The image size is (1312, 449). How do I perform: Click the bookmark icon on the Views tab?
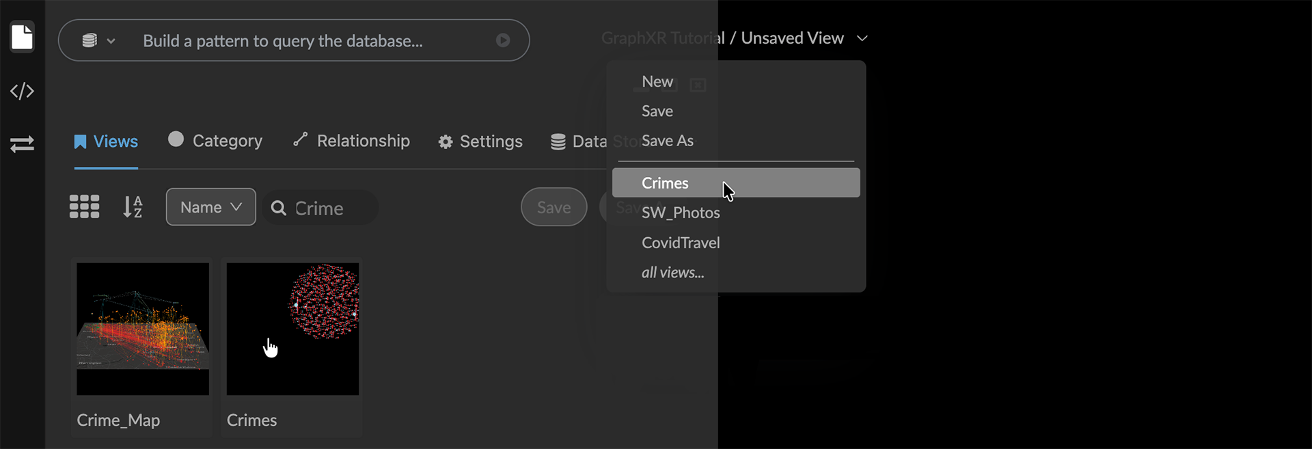click(x=79, y=141)
